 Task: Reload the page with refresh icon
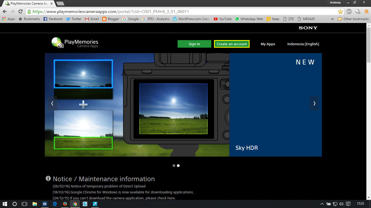pos(20,11)
